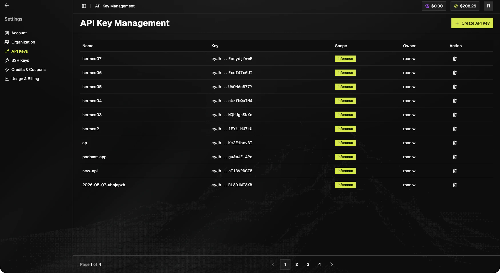Select the hermes05 name cell
The image size is (500, 273).
92,87
